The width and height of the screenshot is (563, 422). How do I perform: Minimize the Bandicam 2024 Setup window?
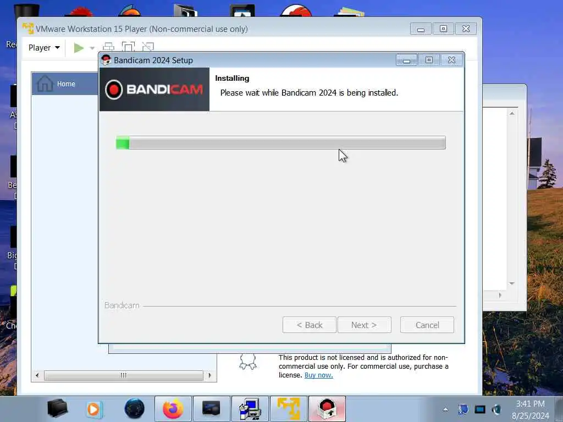pyautogui.click(x=406, y=60)
